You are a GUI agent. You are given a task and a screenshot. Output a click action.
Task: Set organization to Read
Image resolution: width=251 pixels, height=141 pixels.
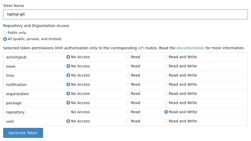128,94
